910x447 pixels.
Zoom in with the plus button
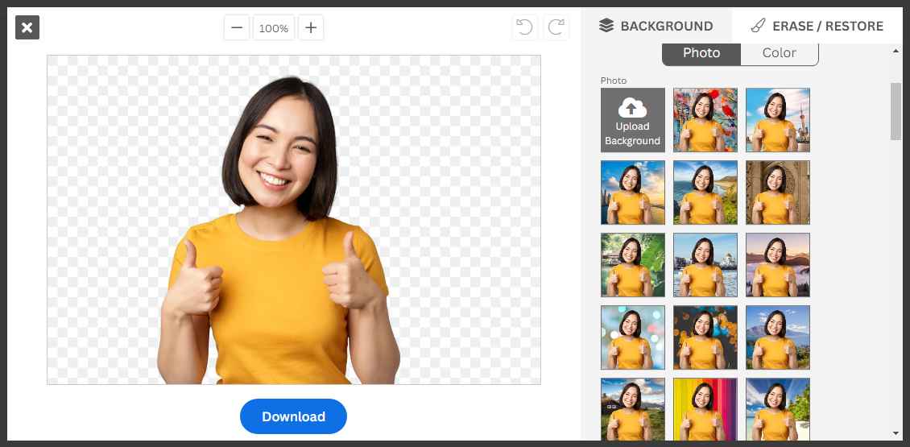click(311, 28)
